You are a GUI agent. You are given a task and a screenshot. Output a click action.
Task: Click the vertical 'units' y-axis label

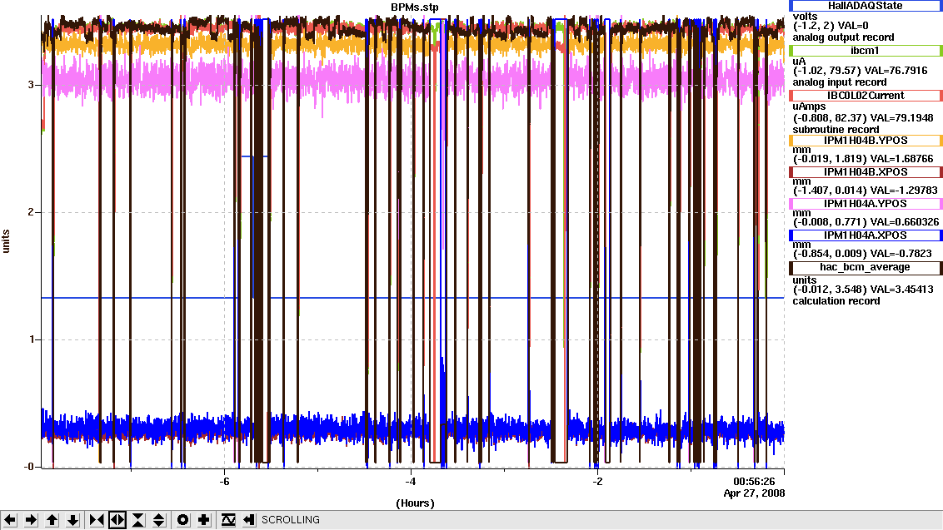(x=6, y=241)
